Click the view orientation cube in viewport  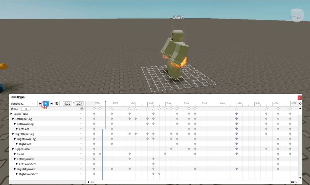tap(297, 16)
